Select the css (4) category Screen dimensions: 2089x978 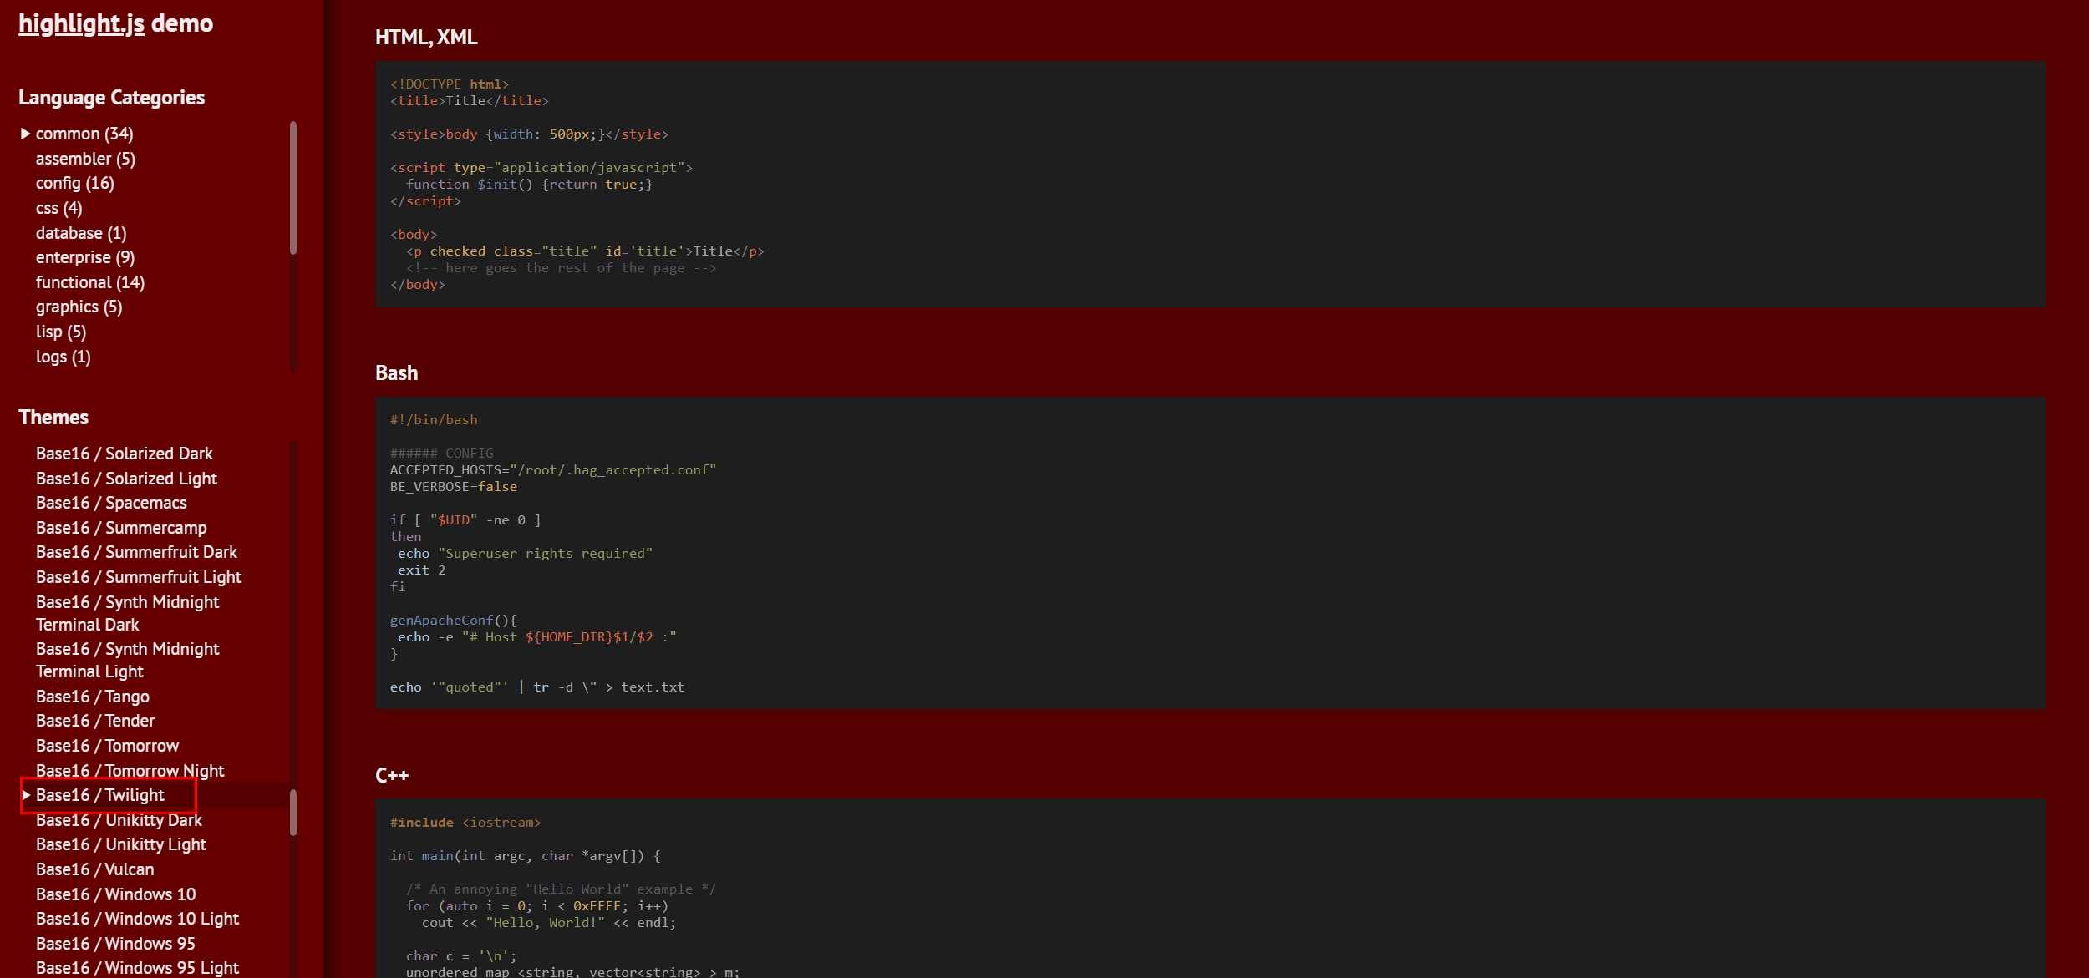coord(58,208)
